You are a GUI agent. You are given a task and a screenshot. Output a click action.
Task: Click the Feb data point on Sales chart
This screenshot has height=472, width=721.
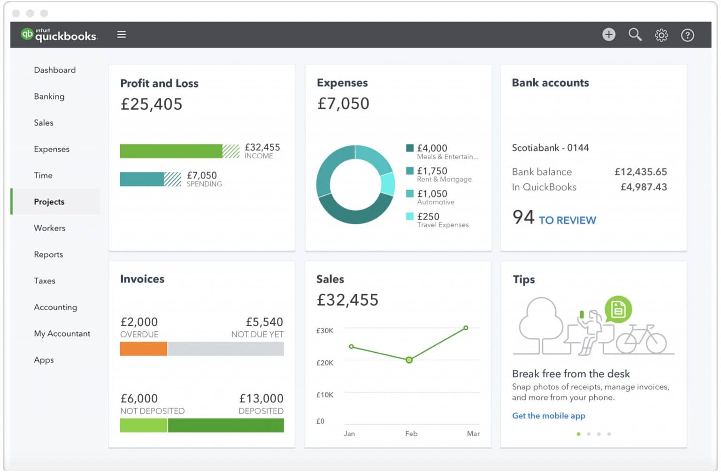click(409, 360)
